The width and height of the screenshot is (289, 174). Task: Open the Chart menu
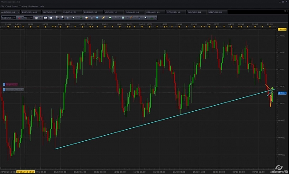point(8,6)
